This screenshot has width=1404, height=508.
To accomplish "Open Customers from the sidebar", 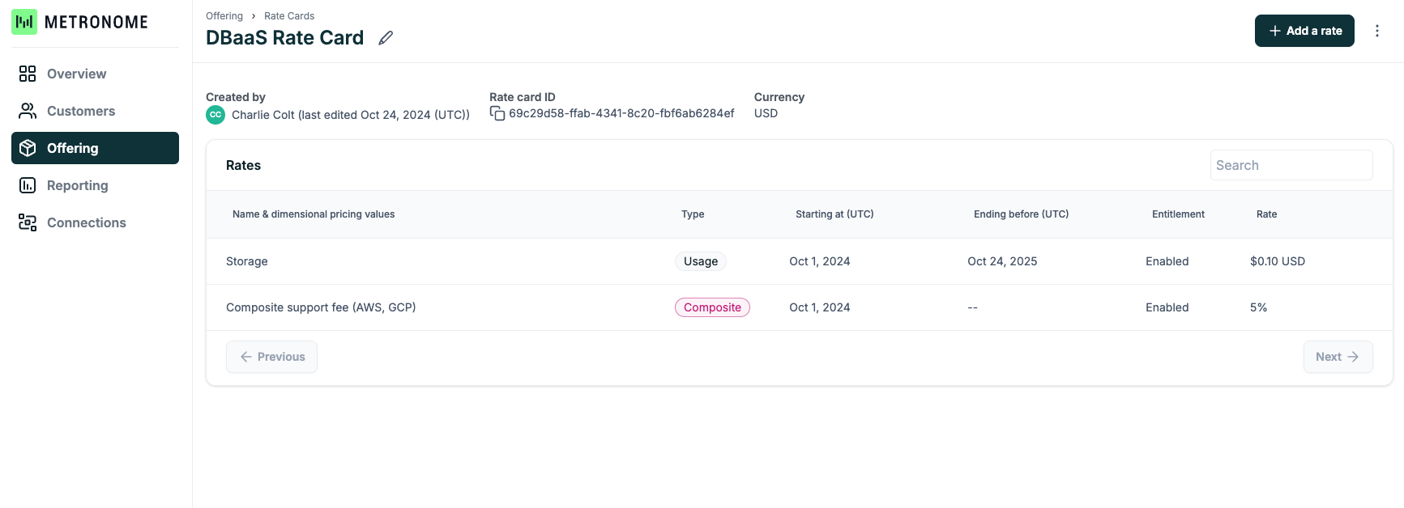I will (80, 111).
